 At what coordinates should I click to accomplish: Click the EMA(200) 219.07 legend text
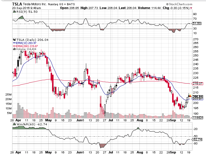click(27, 46)
